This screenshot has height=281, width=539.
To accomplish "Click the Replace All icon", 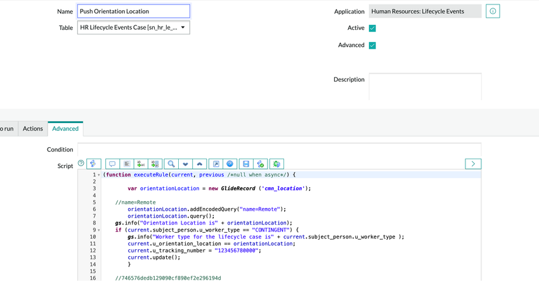I will [x=155, y=164].
